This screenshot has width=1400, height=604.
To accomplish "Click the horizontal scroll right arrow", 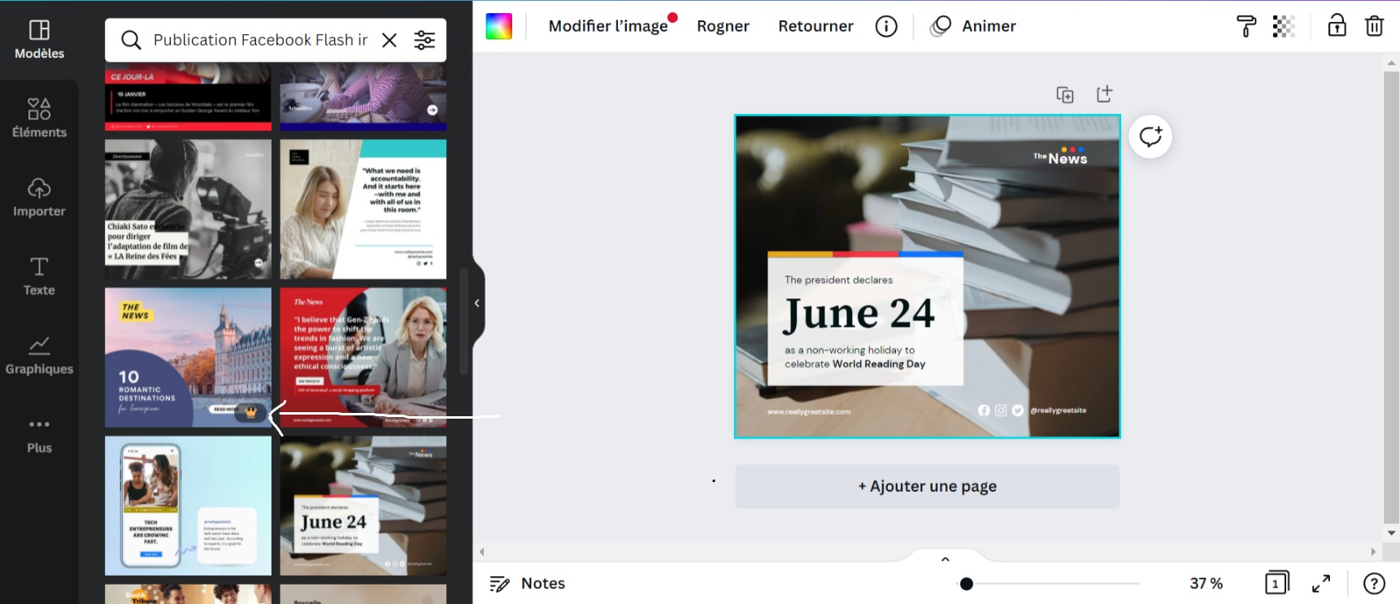I will pyautogui.click(x=1373, y=551).
